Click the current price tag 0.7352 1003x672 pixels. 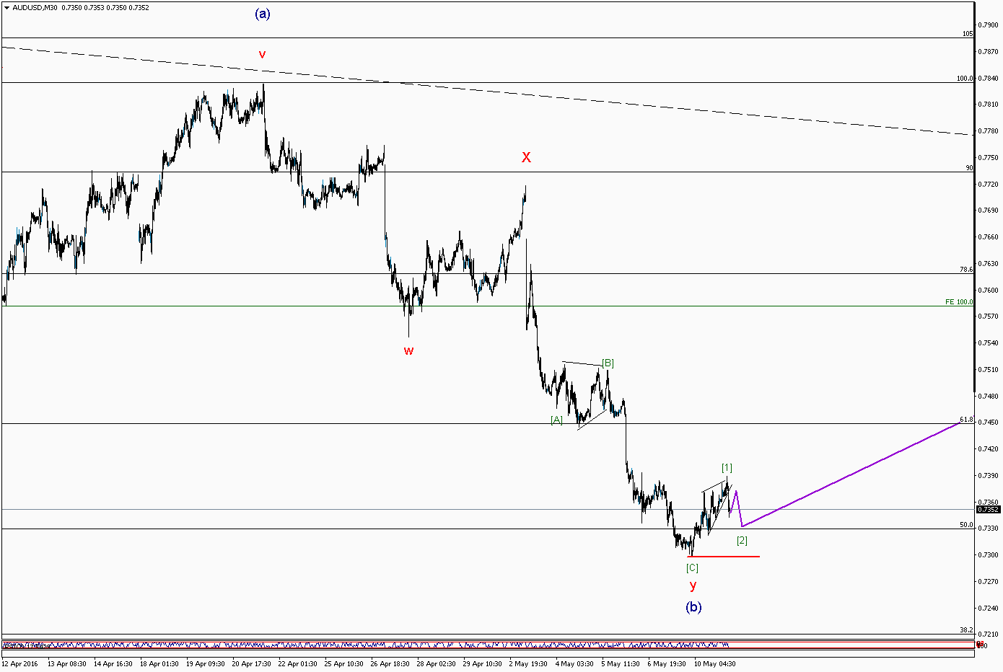(988, 509)
